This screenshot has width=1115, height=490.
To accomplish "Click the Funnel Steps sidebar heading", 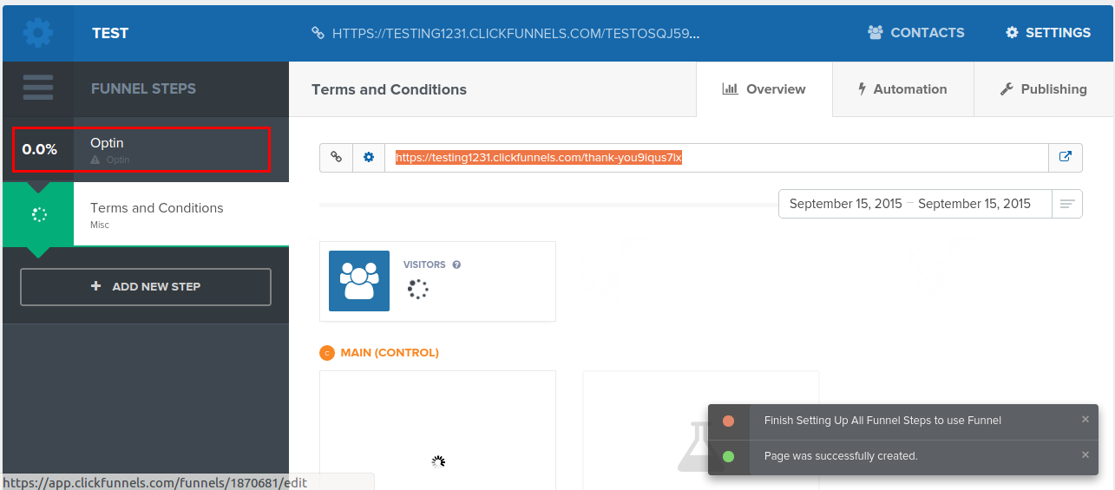I will pyautogui.click(x=143, y=88).
